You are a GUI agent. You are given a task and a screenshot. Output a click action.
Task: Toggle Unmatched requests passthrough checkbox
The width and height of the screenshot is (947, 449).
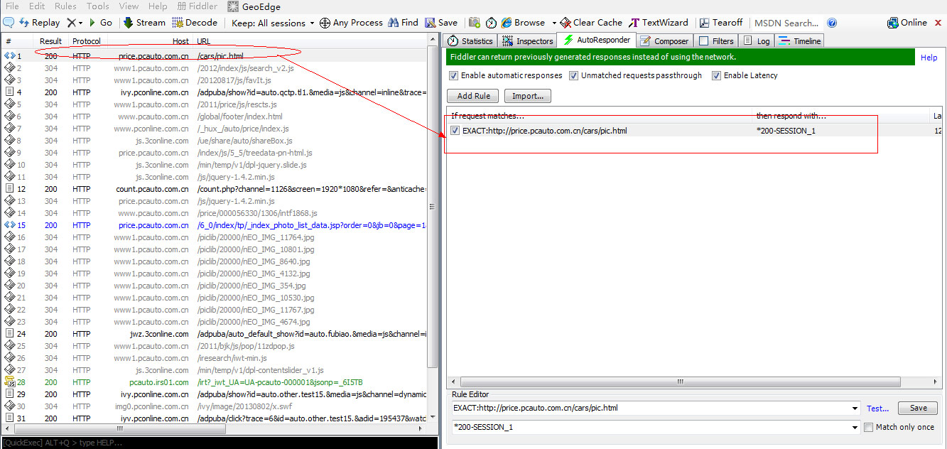pyautogui.click(x=574, y=75)
